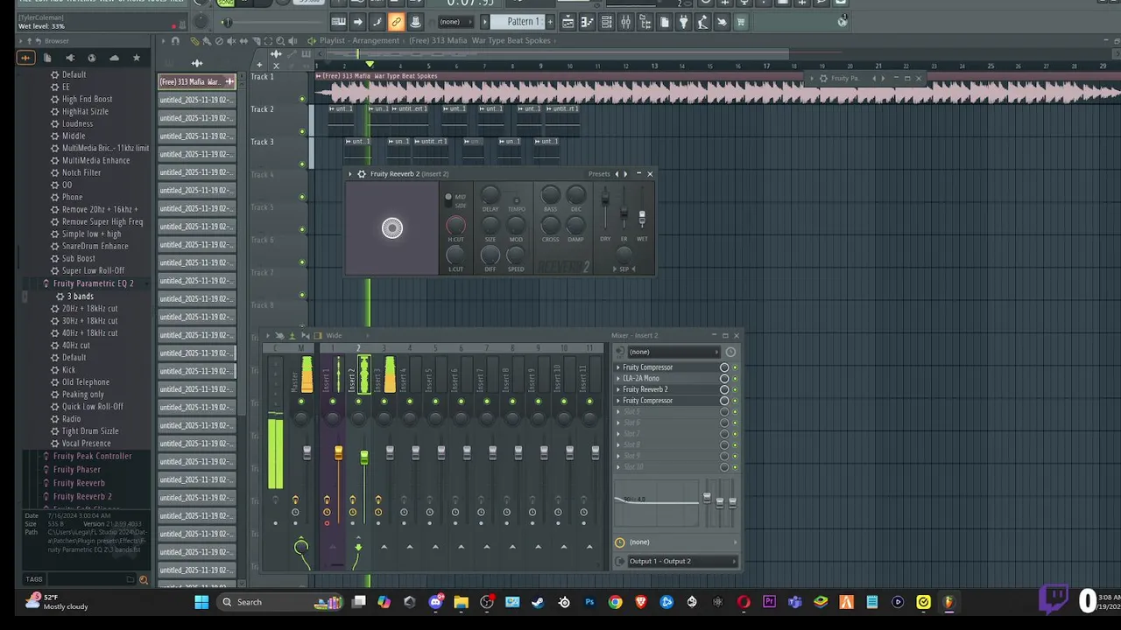The height and width of the screenshot is (630, 1121).
Task: Open Chrome from the taskbar
Action: 615,602
